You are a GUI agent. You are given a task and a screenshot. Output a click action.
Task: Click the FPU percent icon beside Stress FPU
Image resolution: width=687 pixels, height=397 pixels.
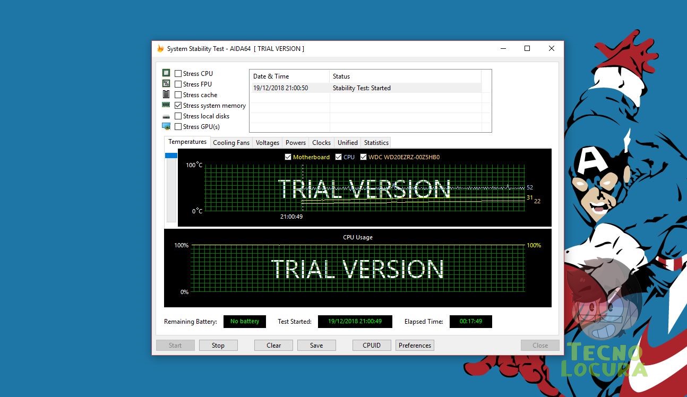click(166, 84)
